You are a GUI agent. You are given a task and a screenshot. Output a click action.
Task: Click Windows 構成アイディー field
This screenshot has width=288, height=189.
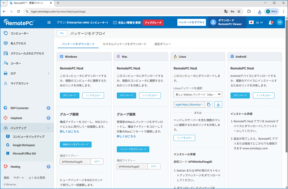click(75, 162)
